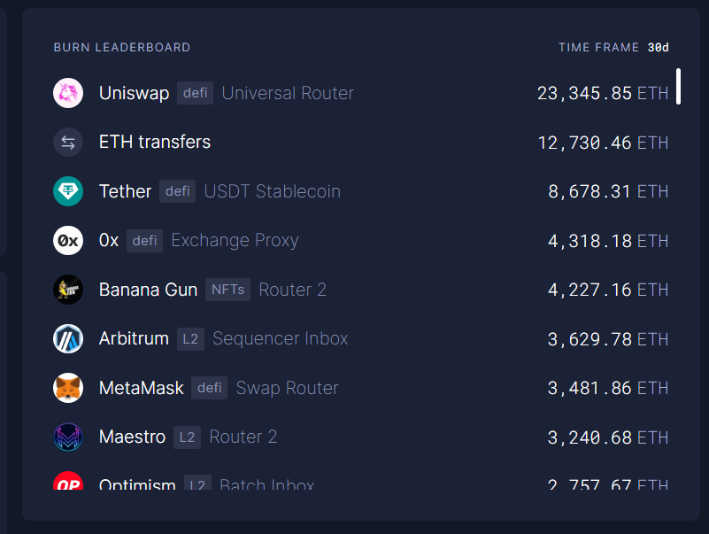The image size is (709, 534).
Task: Click the 0x protocol logo icon
Action: [x=68, y=240]
